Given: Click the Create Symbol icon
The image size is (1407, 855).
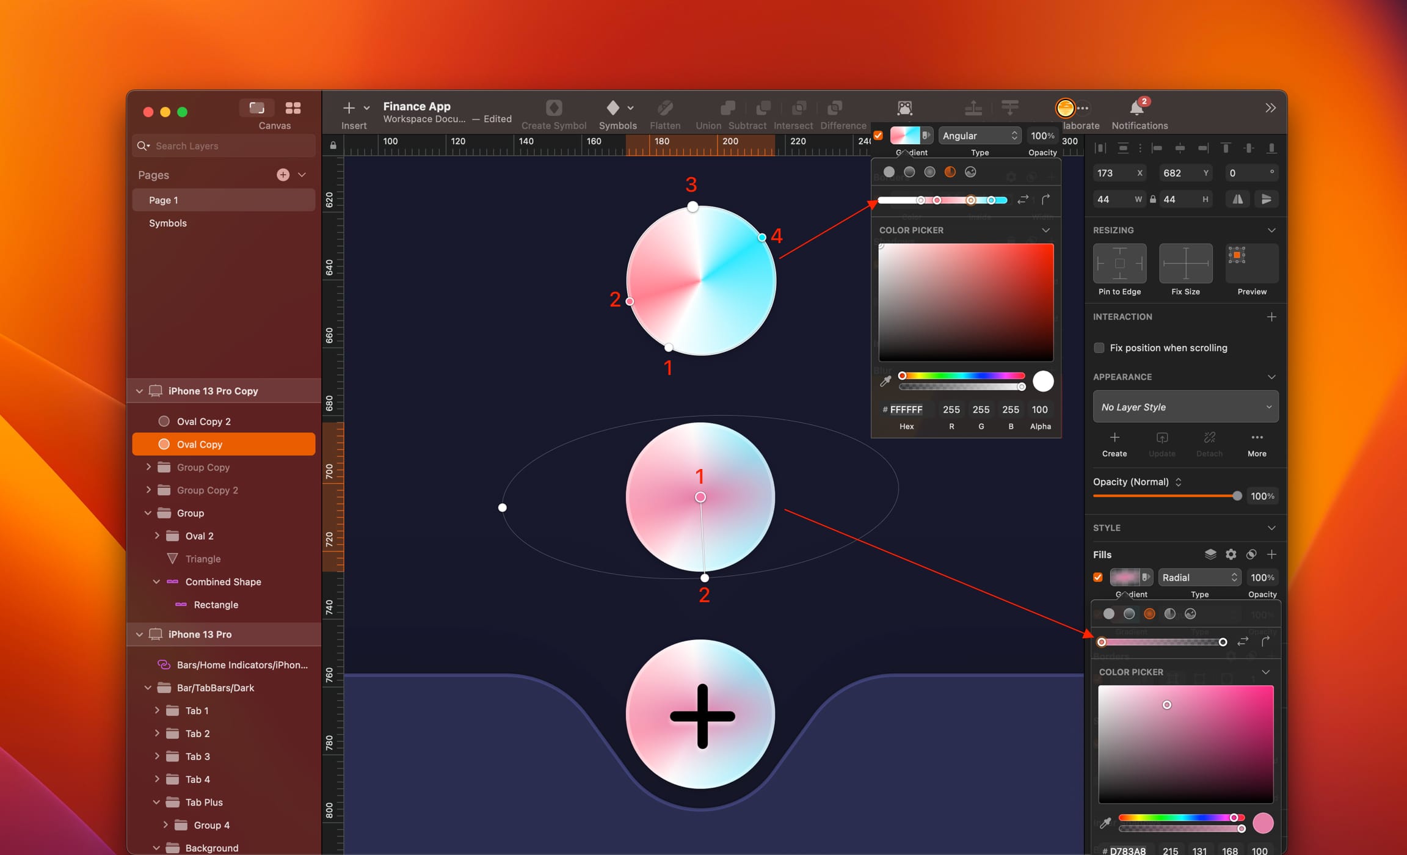Looking at the screenshot, I should point(553,107).
